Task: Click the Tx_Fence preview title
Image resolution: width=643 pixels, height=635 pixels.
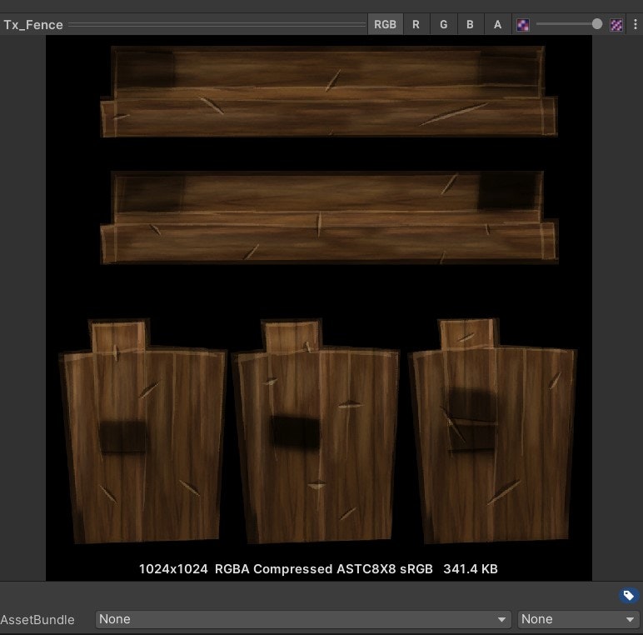Action: (x=33, y=25)
